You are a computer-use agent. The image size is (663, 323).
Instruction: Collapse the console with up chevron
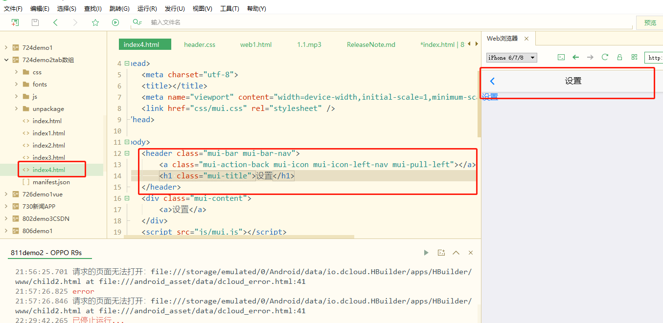pos(456,253)
